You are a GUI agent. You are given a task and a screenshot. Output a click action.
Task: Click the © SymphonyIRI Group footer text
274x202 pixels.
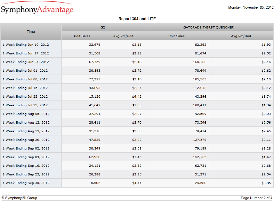(x=19, y=198)
